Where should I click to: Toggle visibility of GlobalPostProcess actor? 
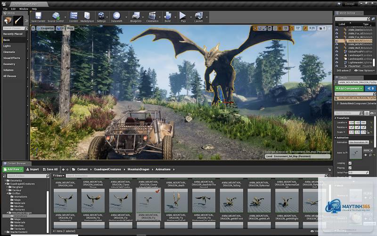(337, 51)
